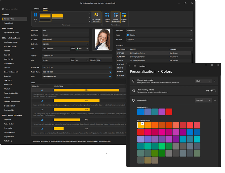Click the mobile device icon next to Mobile Phone
The height and width of the screenshot is (173, 225).
click(x=110, y=72)
